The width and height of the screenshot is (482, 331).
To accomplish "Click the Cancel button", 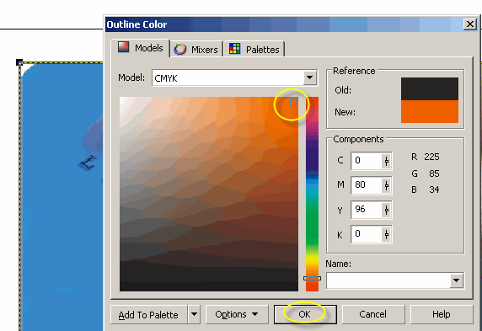I will pyautogui.click(x=372, y=314).
